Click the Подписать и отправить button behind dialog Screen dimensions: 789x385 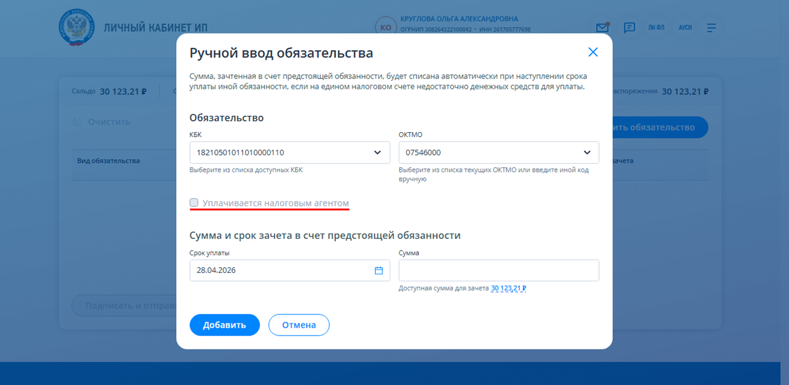pyautogui.click(x=124, y=306)
